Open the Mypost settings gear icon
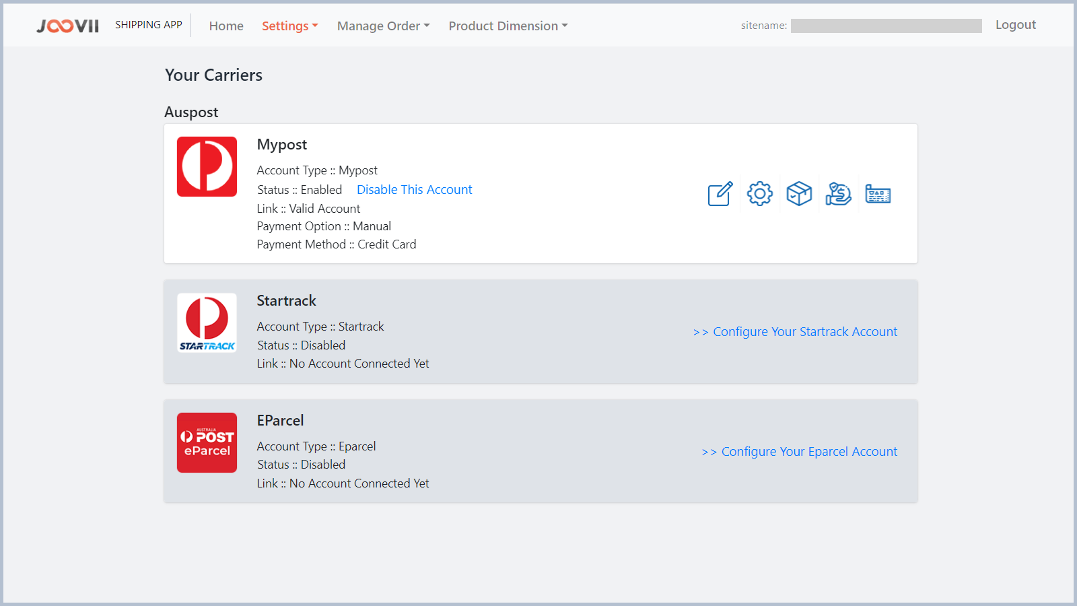1077x606 pixels. (x=759, y=193)
